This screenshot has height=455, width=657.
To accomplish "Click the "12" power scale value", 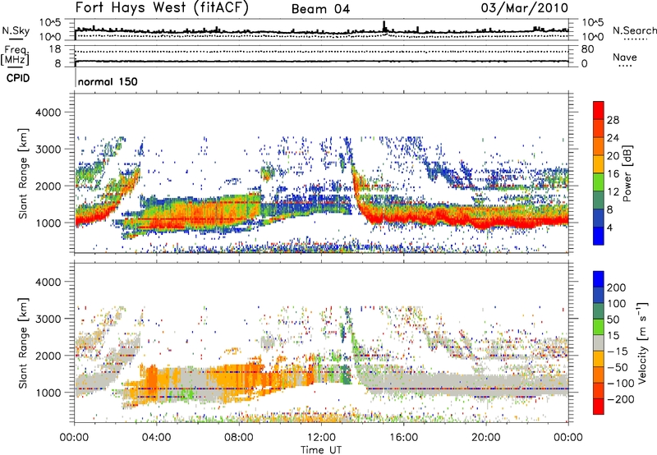I will tap(613, 192).
